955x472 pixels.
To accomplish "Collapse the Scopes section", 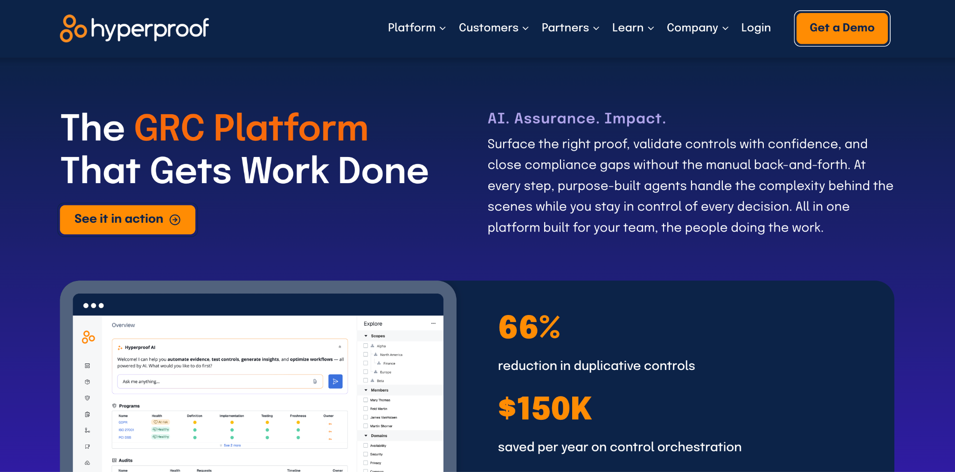I will coord(366,336).
